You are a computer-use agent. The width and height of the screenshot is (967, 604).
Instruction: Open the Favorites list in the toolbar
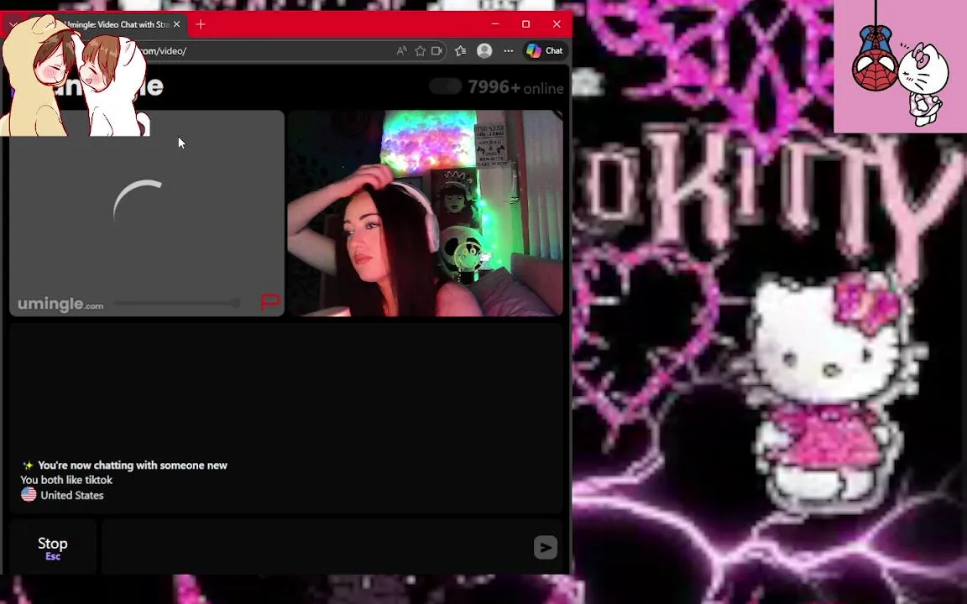point(460,51)
